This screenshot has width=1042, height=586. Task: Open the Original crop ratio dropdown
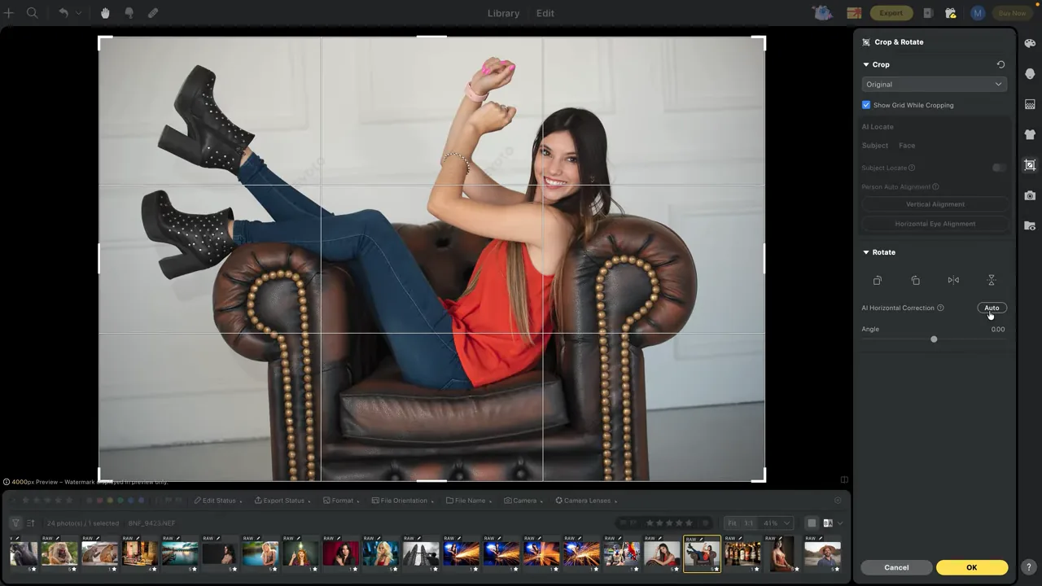tap(935, 85)
